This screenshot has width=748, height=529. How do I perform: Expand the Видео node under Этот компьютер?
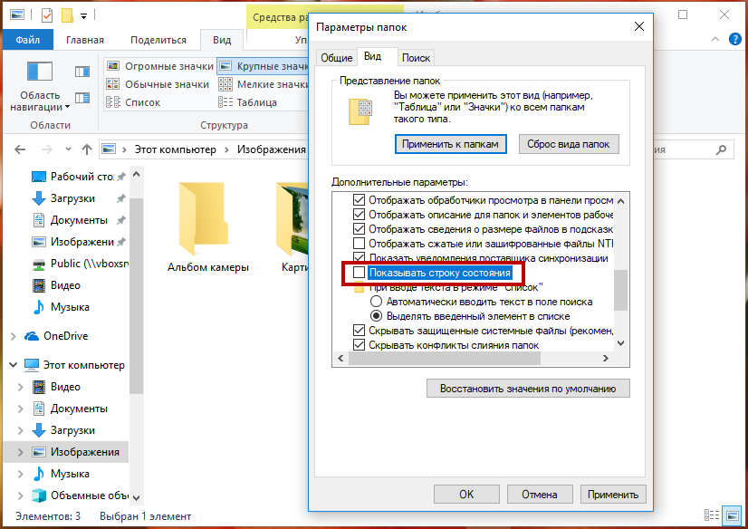22,387
